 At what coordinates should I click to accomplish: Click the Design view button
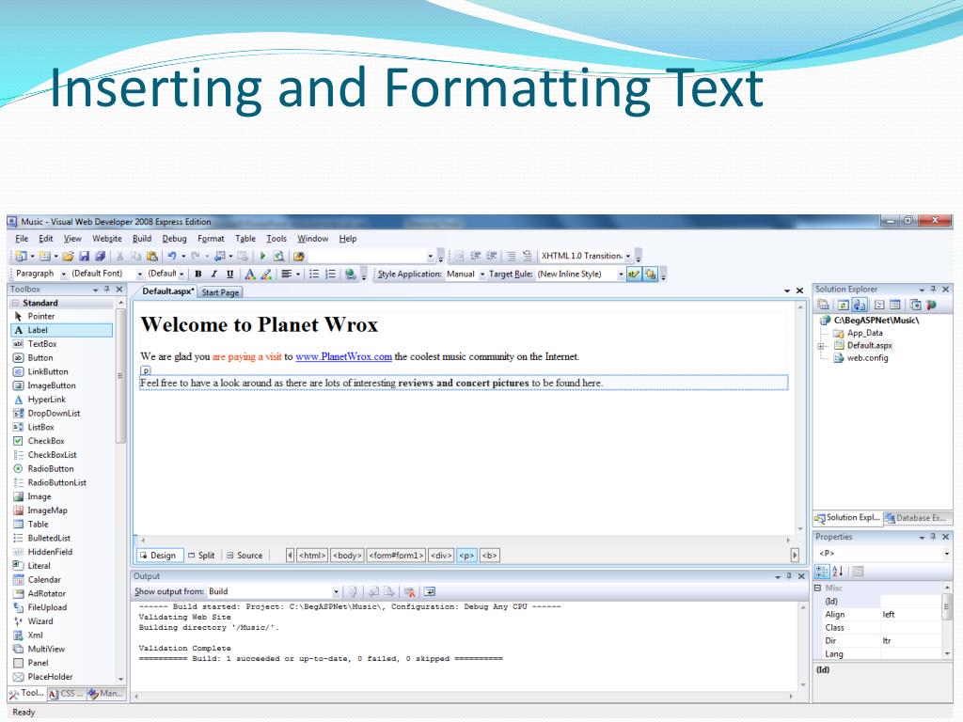(158, 556)
